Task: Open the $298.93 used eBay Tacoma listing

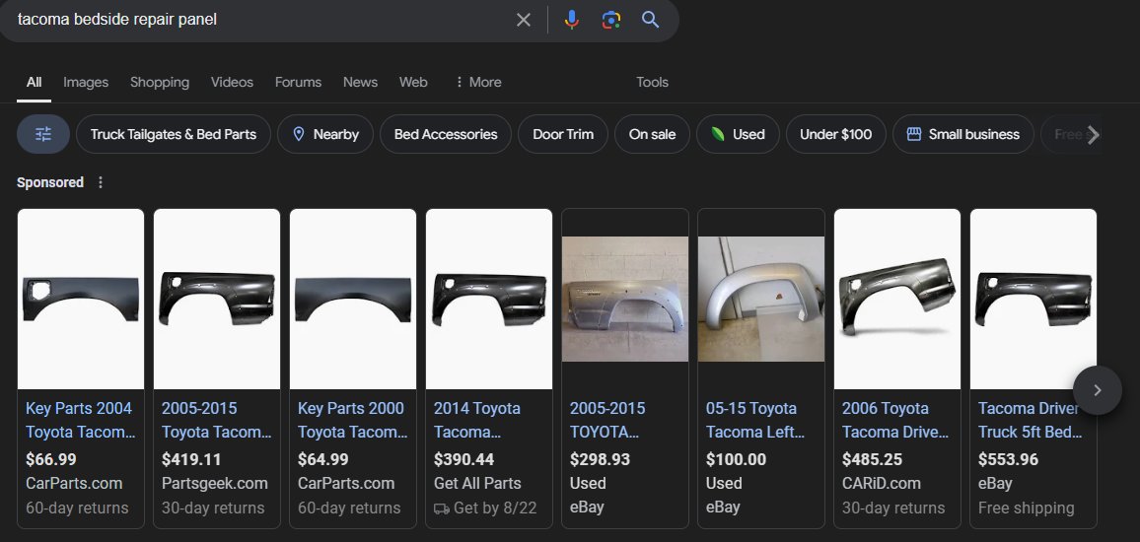Action: (607, 420)
